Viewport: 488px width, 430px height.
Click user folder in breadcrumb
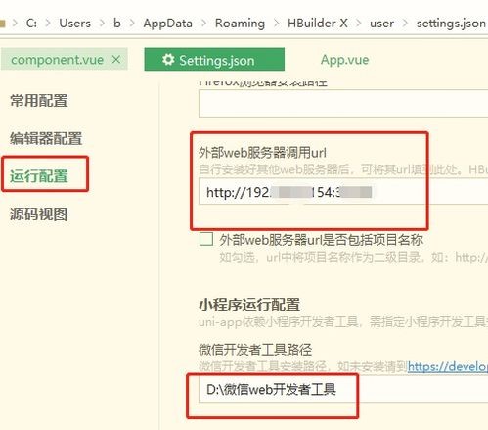click(381, 24)
